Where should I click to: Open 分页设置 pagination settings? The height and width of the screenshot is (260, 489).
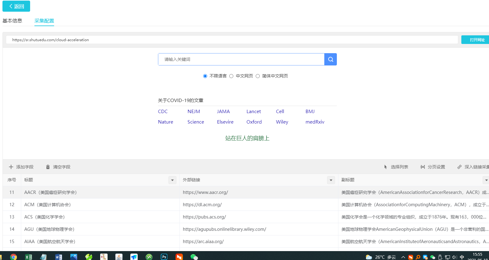pyautogui.click(x=433, y=167)
